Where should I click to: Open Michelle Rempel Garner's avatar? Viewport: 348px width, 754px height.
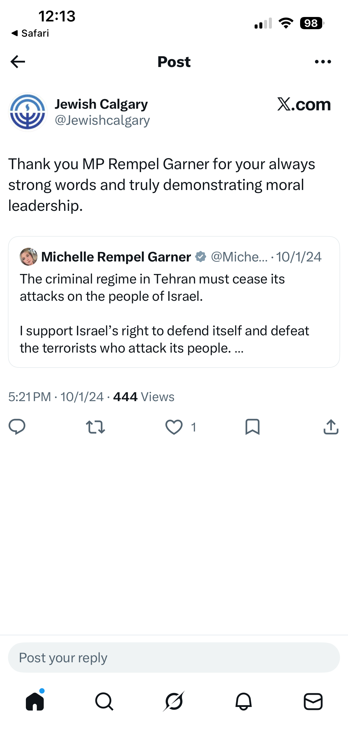[x=29, y=257]
